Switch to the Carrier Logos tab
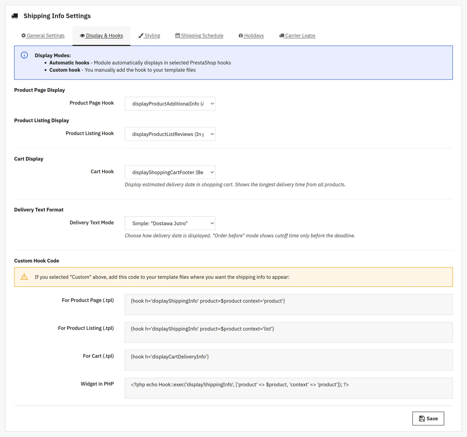 point(297,36)
